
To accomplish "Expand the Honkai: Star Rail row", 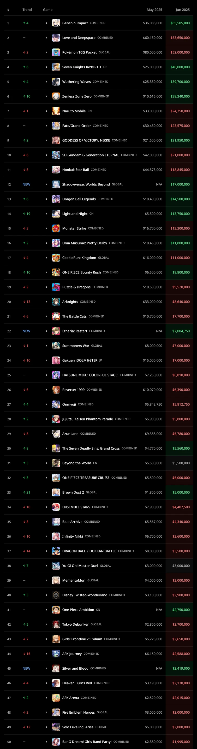I will click(46, 170).
